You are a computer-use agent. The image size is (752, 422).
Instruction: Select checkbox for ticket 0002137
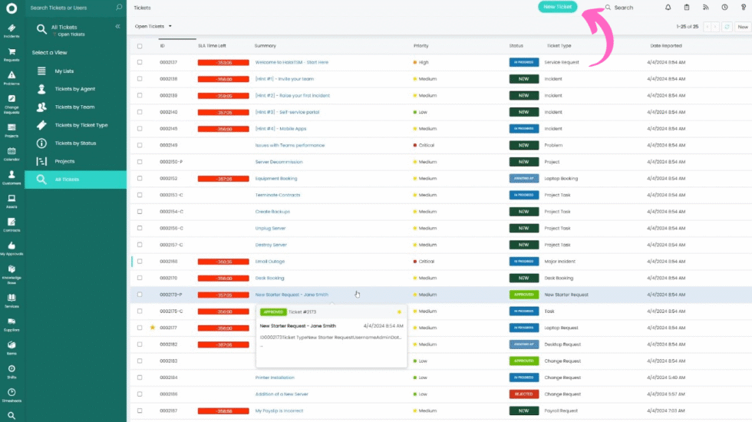pyautogui.click(x=140, y=62)
